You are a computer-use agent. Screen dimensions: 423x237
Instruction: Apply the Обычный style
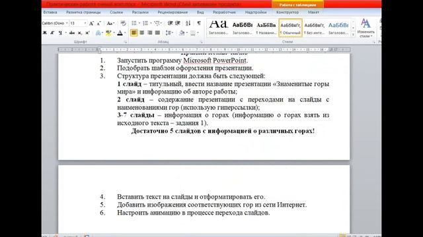click(290, 28)
